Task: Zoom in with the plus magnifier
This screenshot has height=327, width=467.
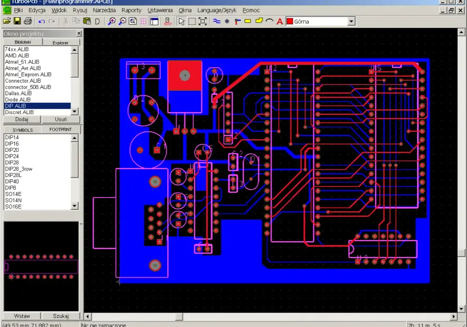Action: pos(112,21)
